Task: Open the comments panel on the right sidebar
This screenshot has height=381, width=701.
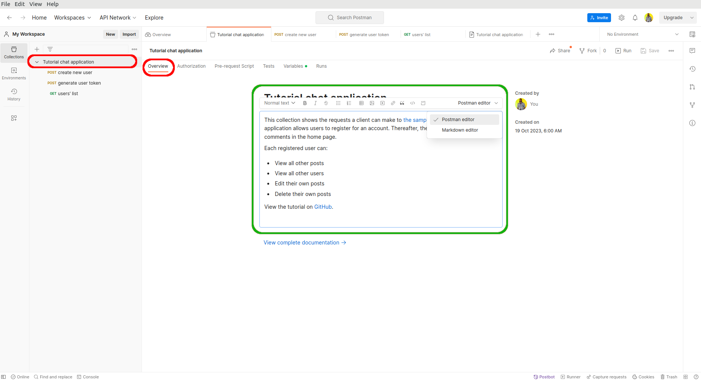Action: point(692,51)
